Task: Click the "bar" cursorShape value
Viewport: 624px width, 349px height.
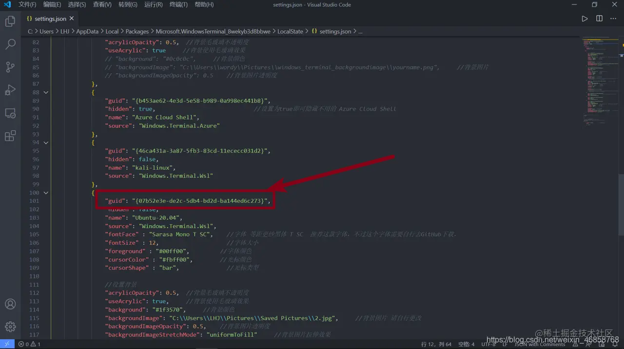Action: (x=167, y=268)
